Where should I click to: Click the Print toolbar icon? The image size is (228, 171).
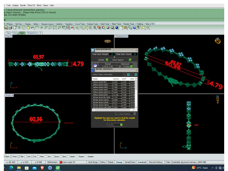click(10, 28)
